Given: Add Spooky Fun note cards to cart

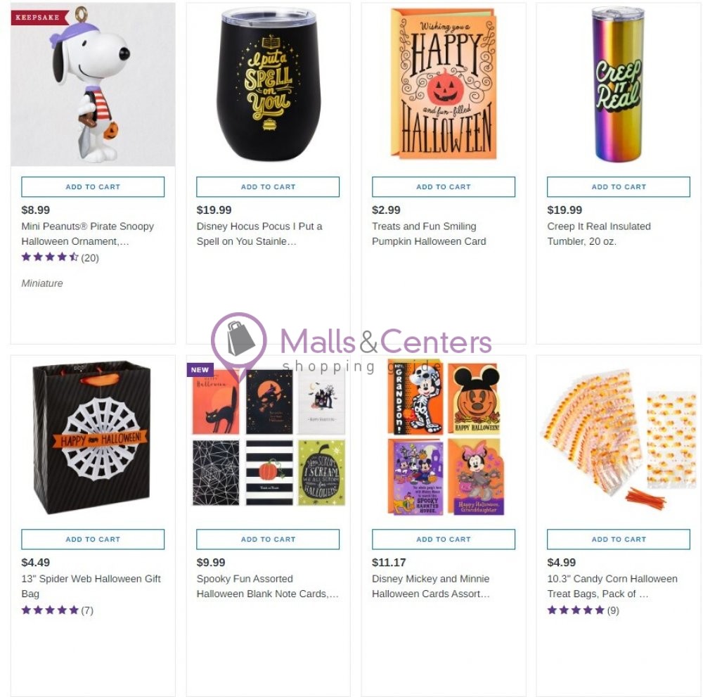Looking at the screenshot, I should pos(268,539).
